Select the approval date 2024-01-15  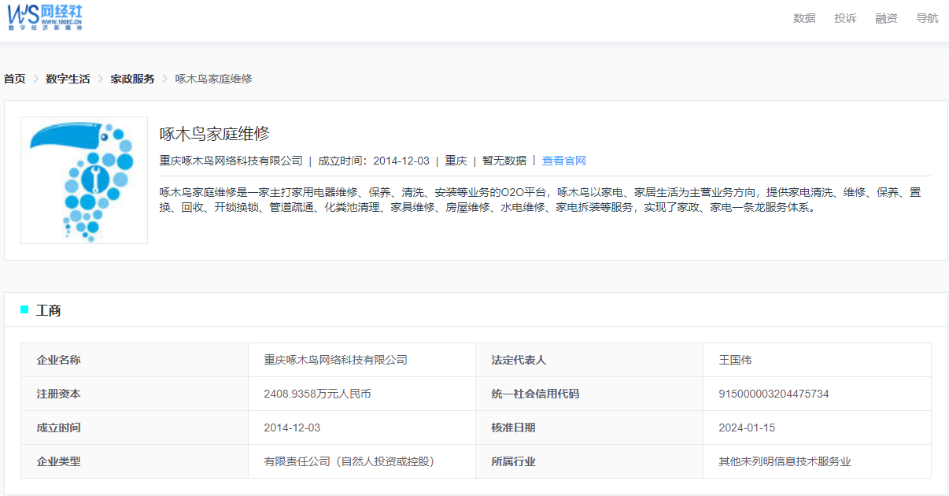(747, 428)
